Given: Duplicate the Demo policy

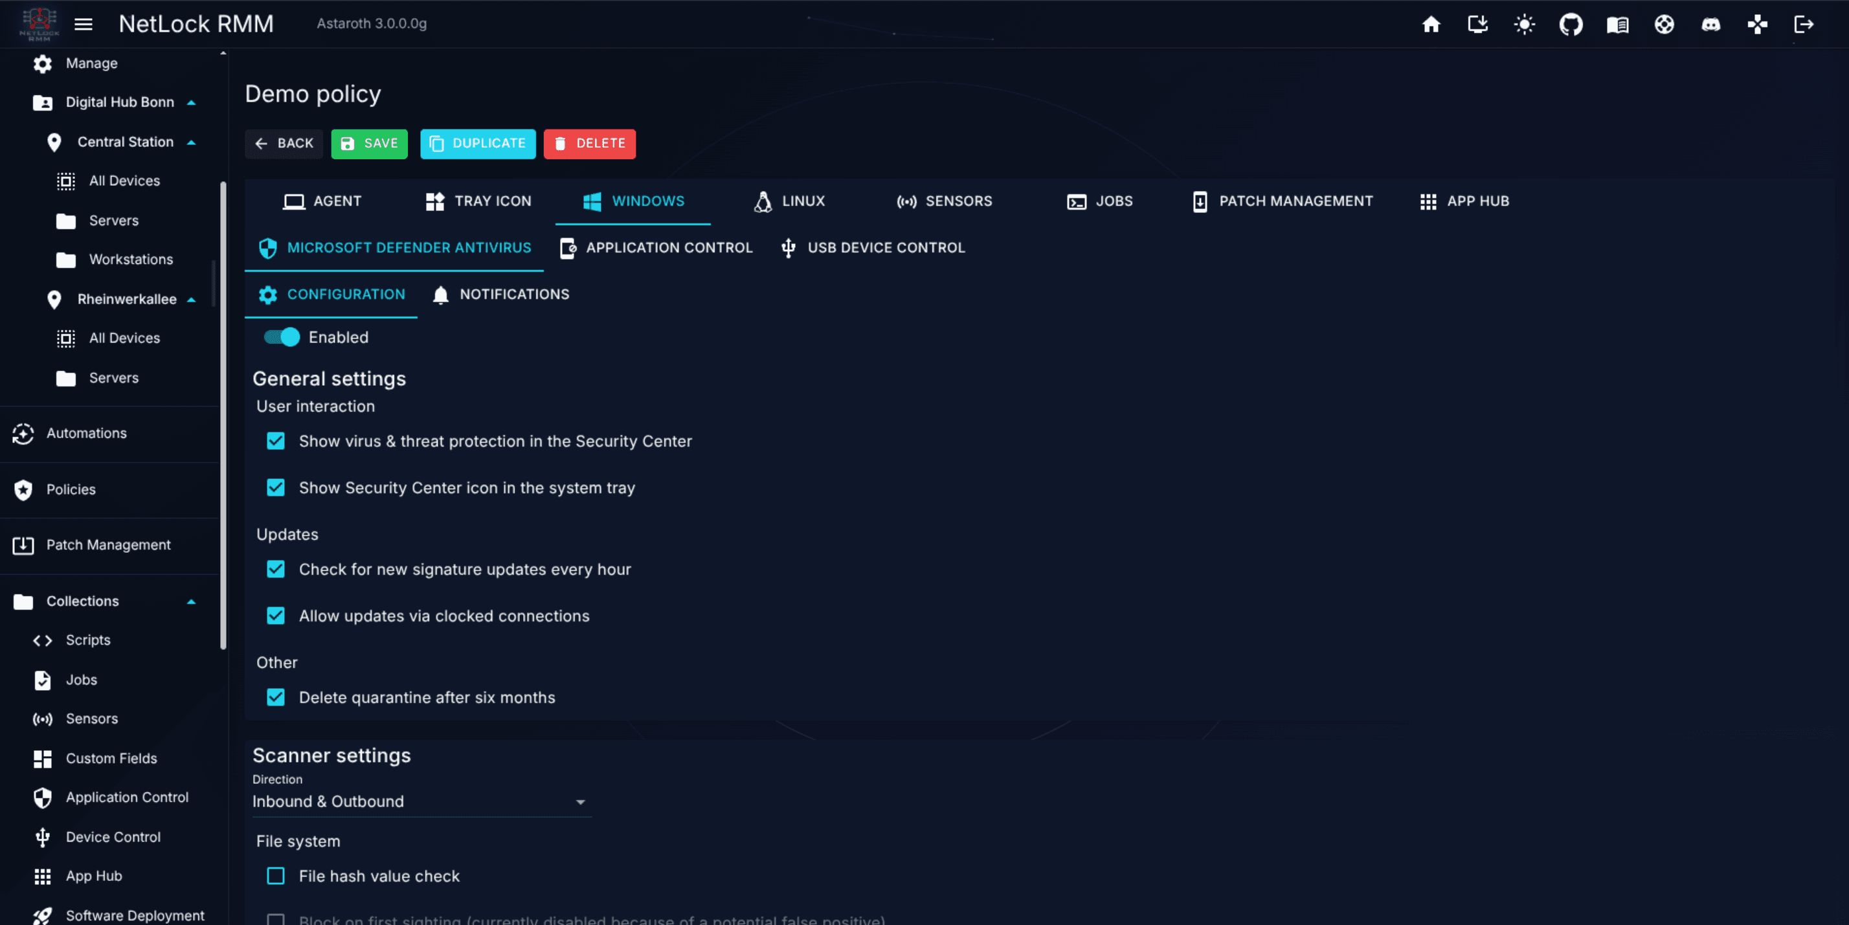Looking at the screenshot, I should (477, 144).
